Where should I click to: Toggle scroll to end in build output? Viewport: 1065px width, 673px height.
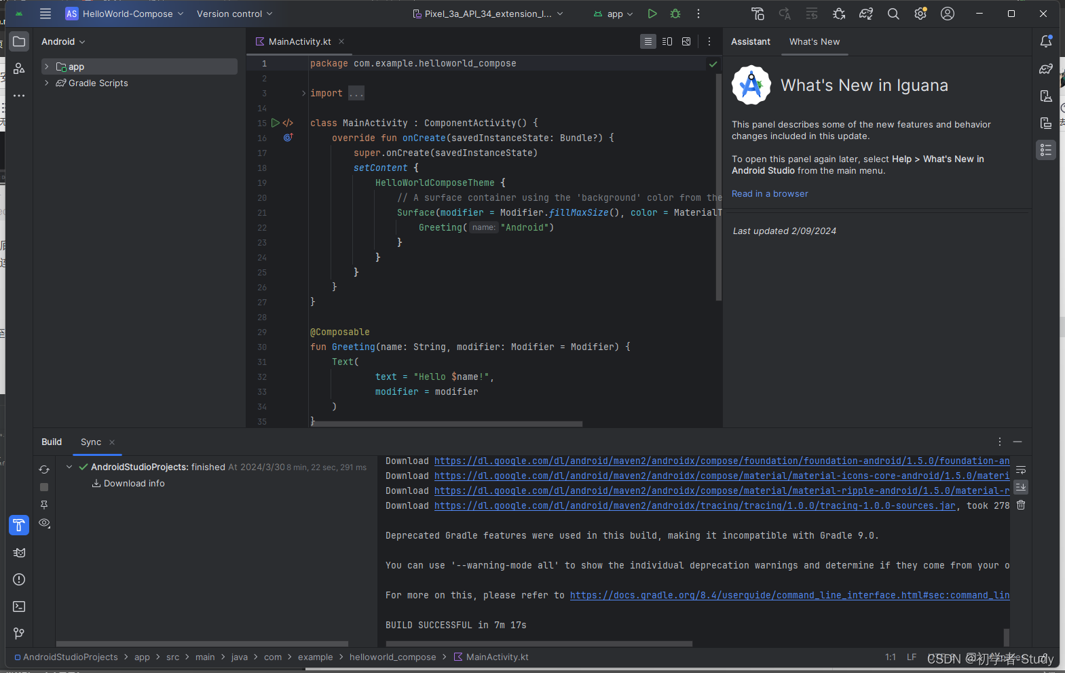[x=1021, y=487]
